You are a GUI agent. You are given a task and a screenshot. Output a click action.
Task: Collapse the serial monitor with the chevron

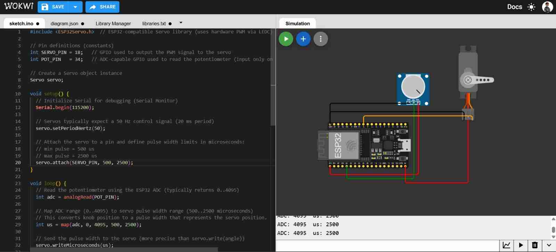coord(549,245)
